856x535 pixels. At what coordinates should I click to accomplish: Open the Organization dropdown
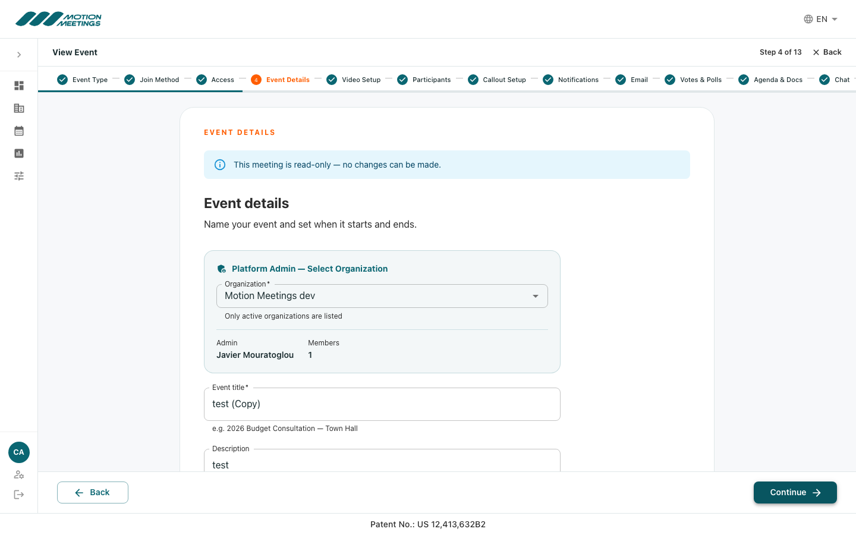click(x=382, y=296)
